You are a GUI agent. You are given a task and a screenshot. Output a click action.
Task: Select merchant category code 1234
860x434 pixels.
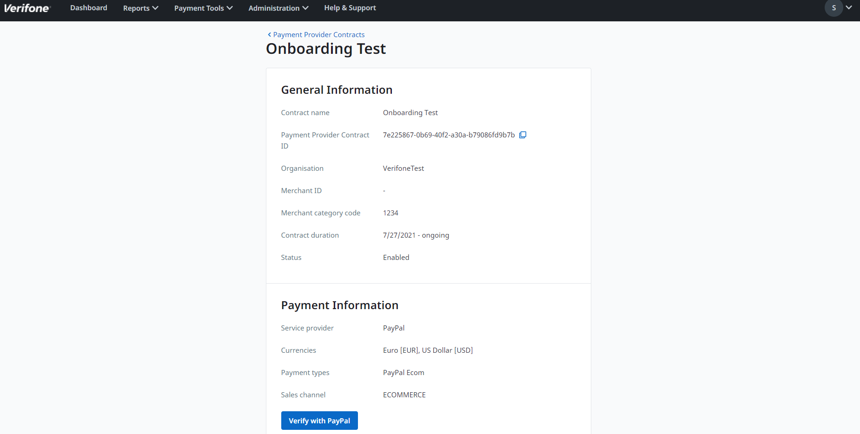point(390,213)
